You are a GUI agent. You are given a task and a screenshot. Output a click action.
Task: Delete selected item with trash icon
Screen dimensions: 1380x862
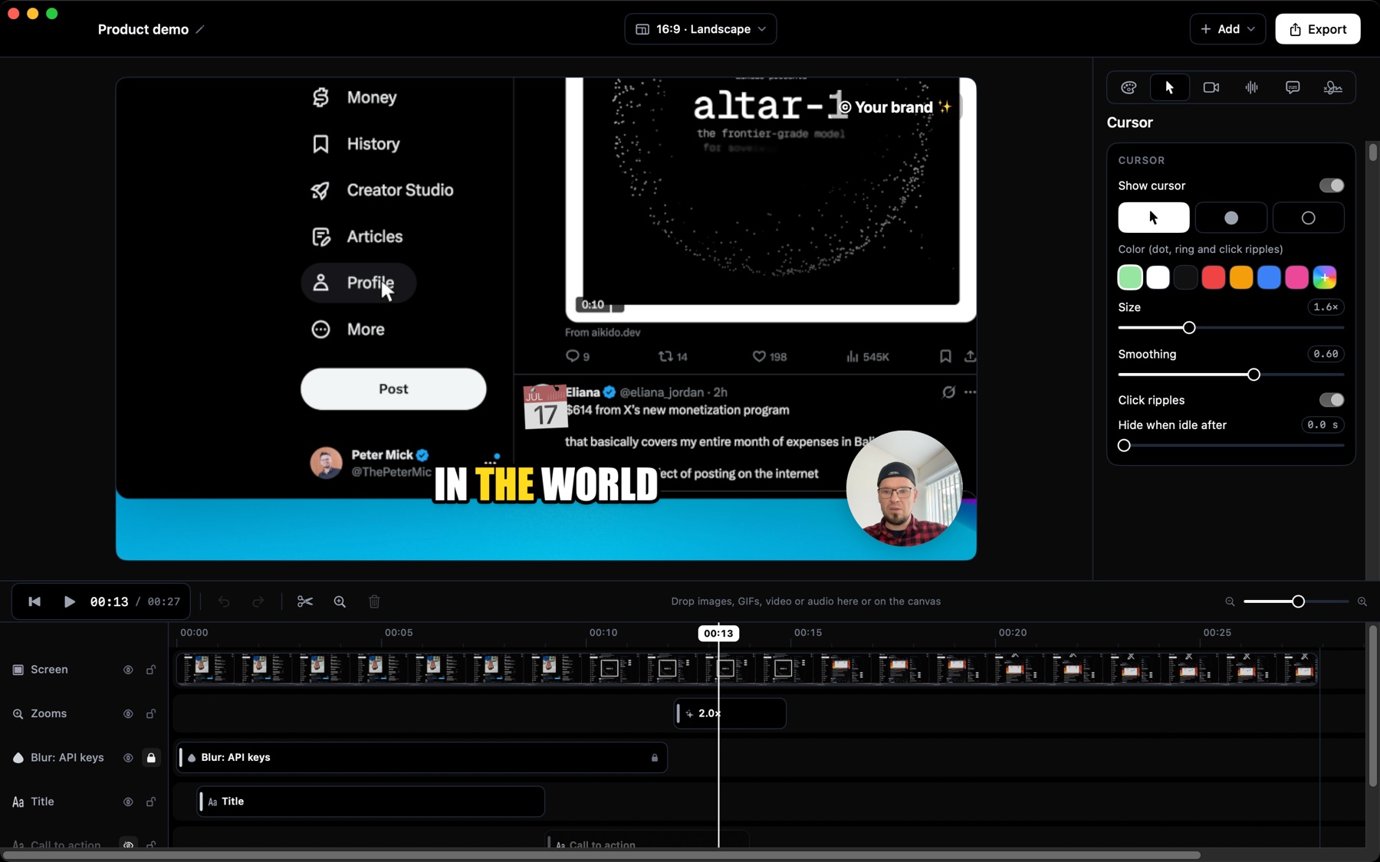pyautogui.click(x=374, y=601)
